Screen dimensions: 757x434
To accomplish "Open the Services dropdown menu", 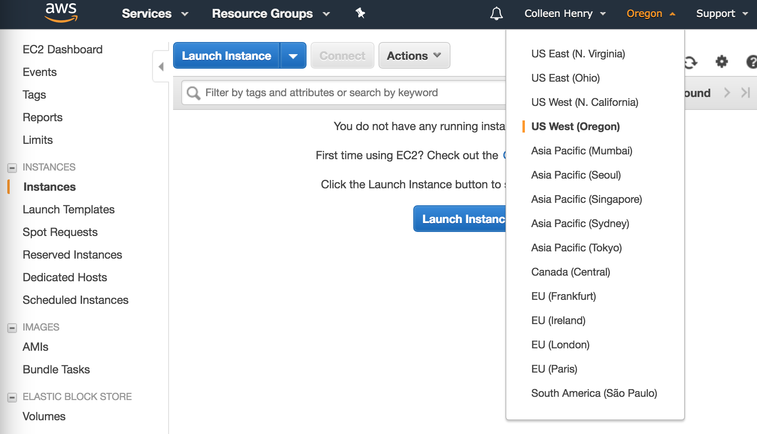I will [155, 14].
